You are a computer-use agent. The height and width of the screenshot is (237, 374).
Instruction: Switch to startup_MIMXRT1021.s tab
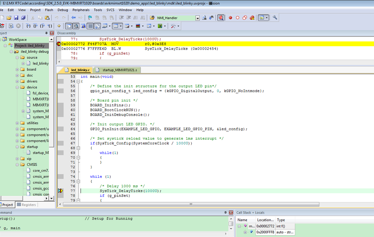point(119,70)
